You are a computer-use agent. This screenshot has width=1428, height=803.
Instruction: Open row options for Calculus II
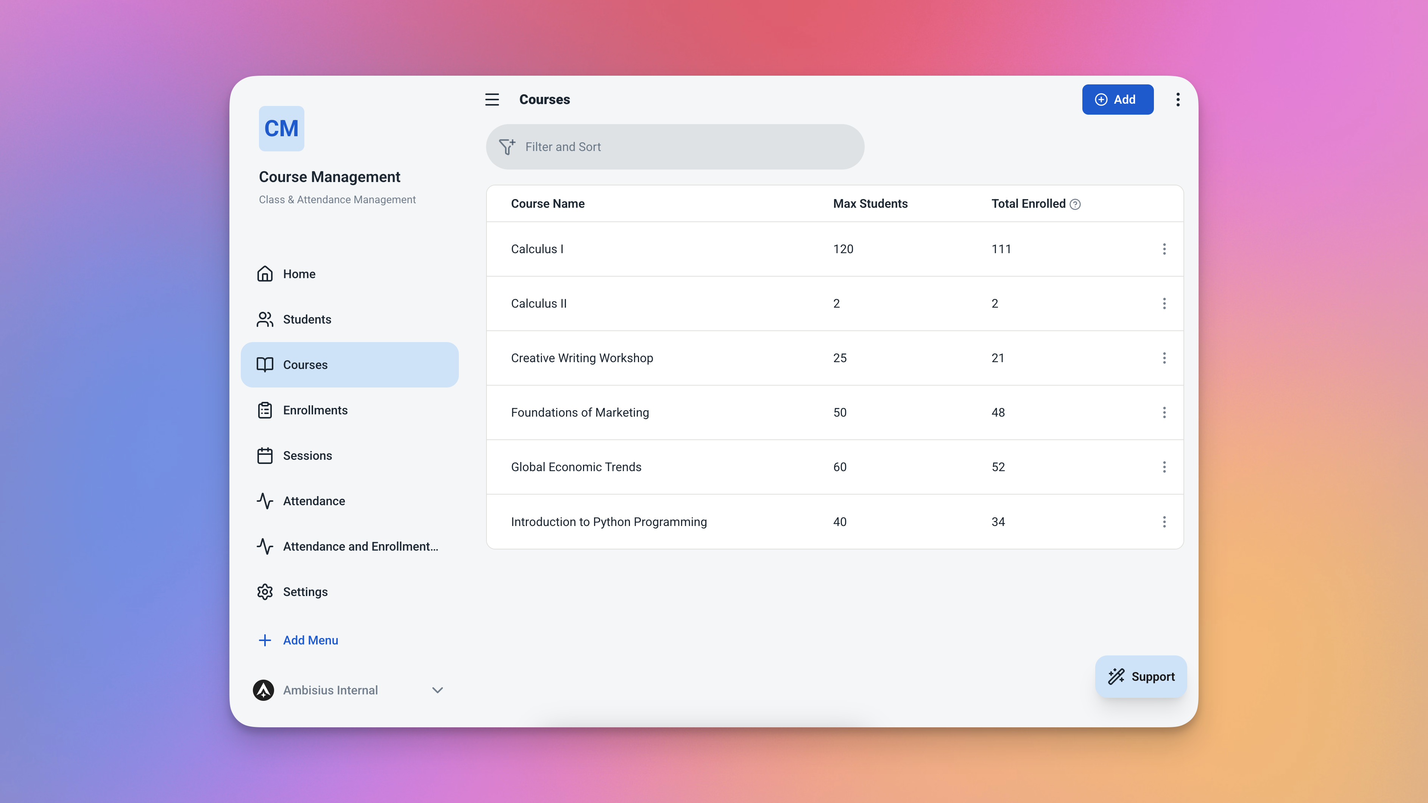pyautogui.click(x=1164, y=304)
